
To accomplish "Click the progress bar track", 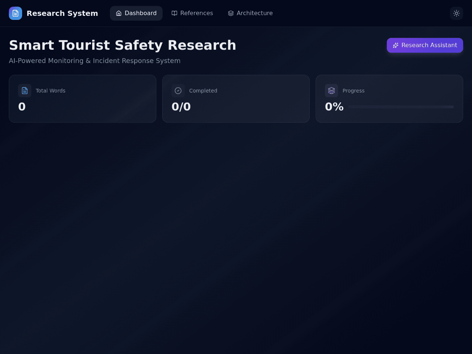I will (401, 107).
